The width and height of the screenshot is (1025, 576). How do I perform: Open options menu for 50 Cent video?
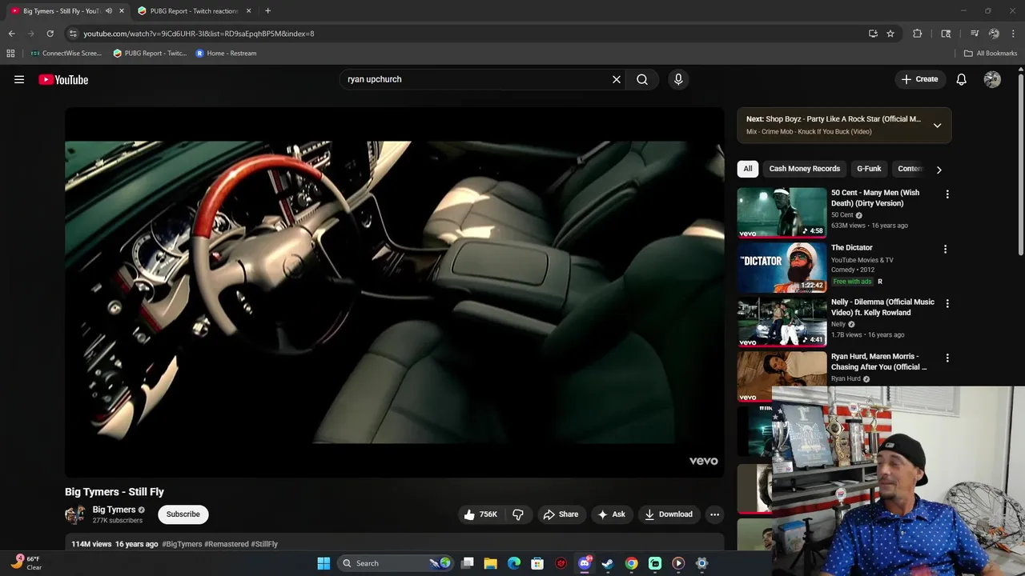(x=947, y=194)
